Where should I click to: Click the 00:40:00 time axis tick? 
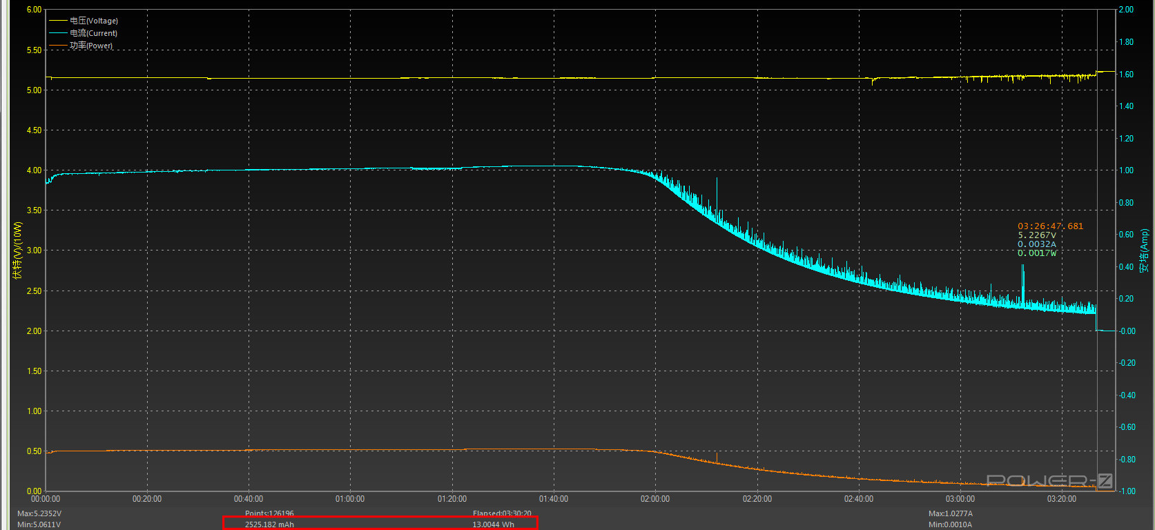click(248, 499)
